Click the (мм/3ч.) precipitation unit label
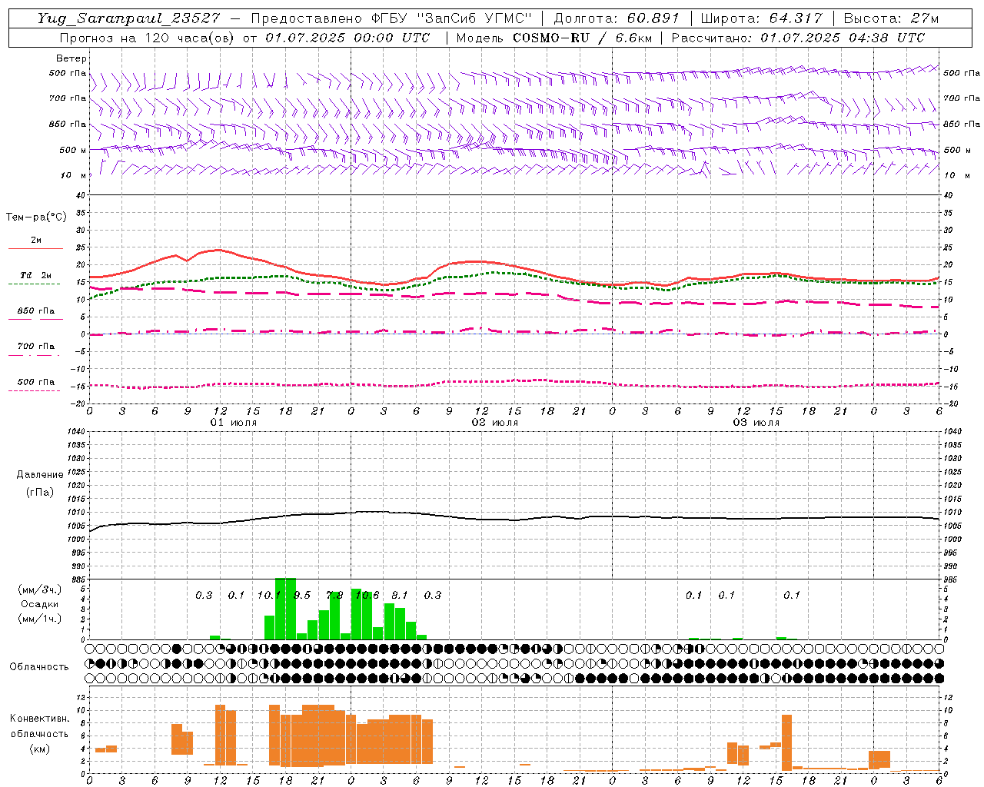This screenshot has width=984, height=787. (x=39, y=589)
